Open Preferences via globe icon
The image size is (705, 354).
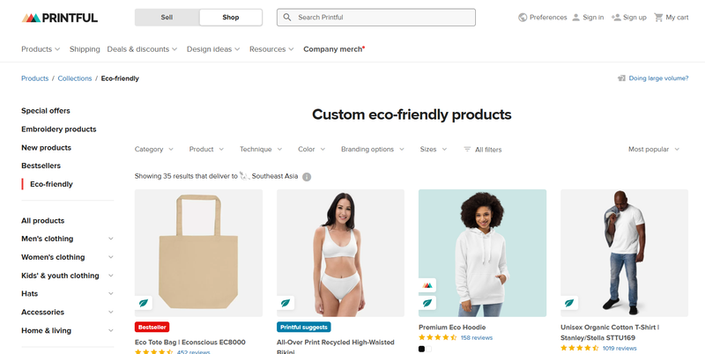point(523,18)
